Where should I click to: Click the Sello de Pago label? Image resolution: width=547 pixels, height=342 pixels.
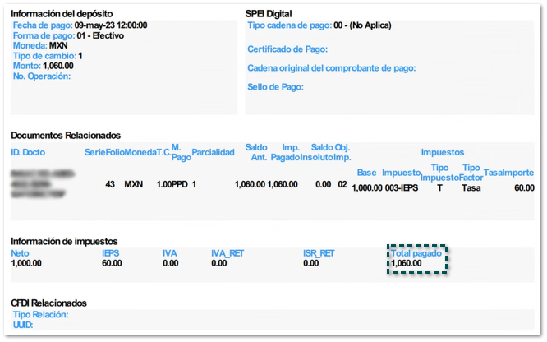click(276, 87)
